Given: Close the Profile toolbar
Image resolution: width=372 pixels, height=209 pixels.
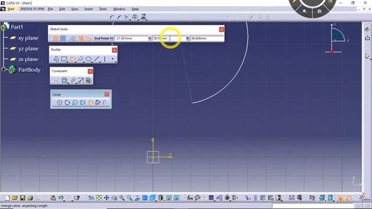Looking at the screenshot, I should click(x=115, y=50).
